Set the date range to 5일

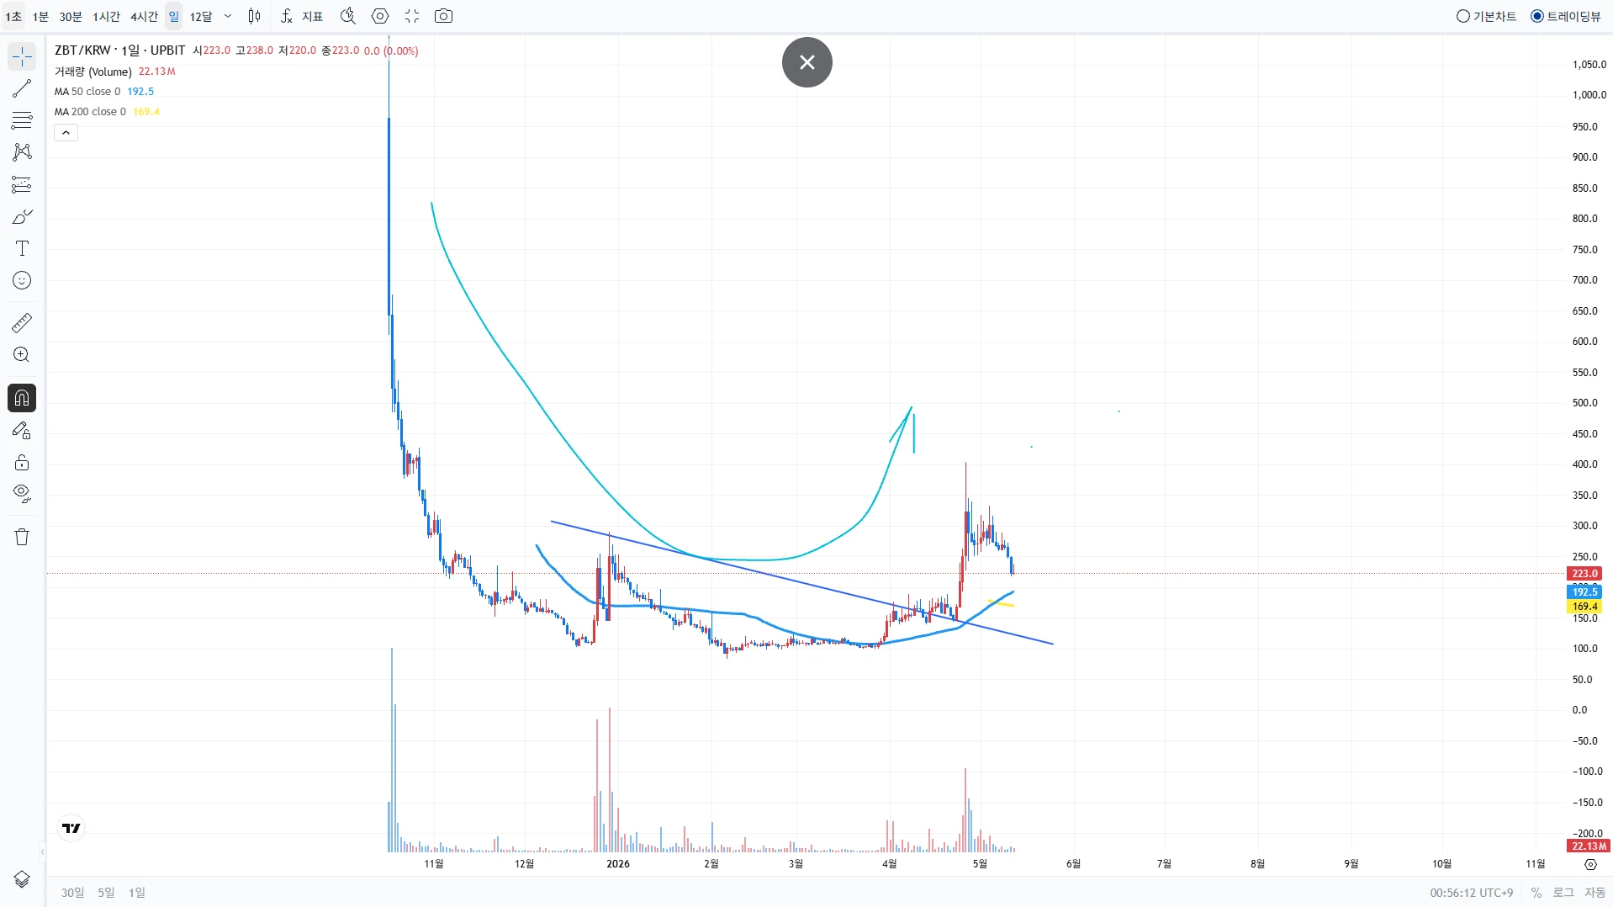(106, 893)
